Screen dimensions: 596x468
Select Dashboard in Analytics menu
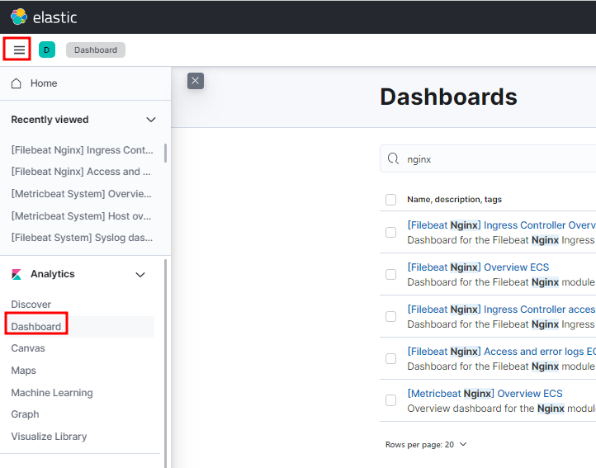[x=36, y=327]
